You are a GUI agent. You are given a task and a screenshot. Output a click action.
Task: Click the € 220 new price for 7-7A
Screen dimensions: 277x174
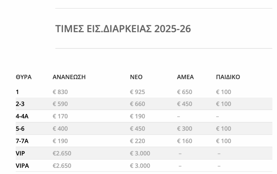click(x=137, y=141)
